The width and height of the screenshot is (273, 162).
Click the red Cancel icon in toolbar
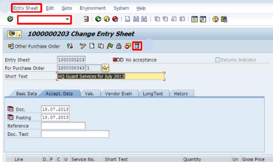click(115, 19)
